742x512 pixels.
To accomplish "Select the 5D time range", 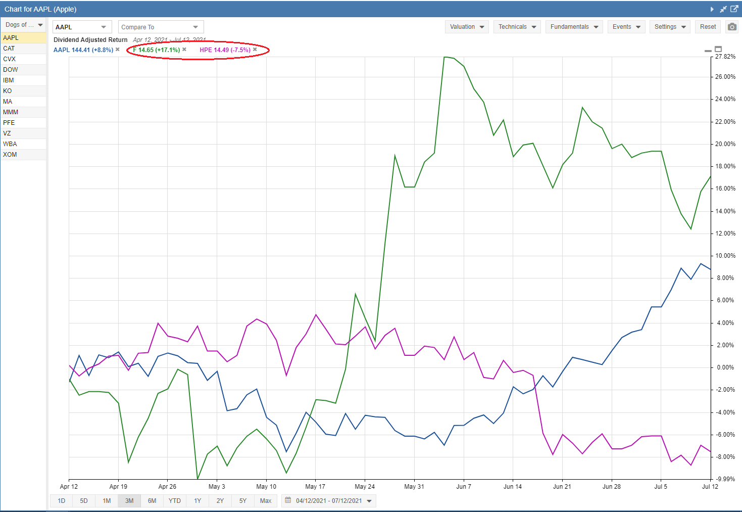I will click(84, 501).
